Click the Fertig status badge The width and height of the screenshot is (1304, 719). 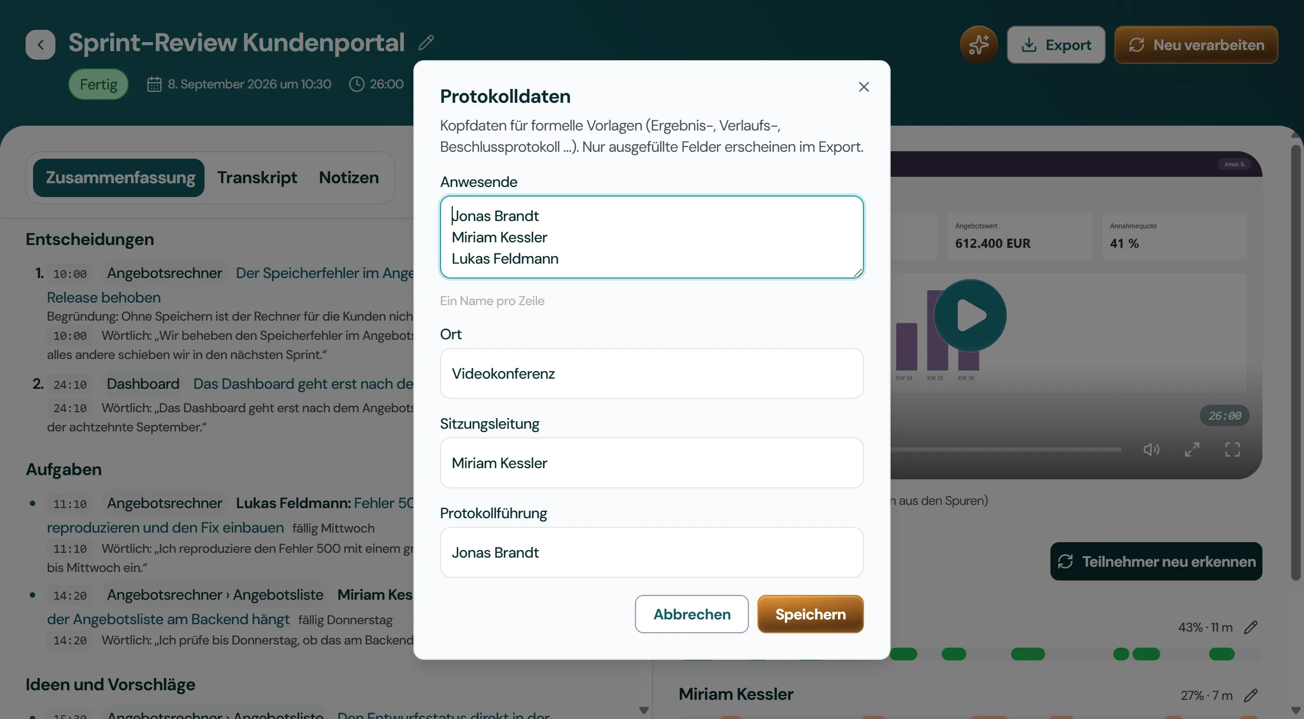point(99,84)
